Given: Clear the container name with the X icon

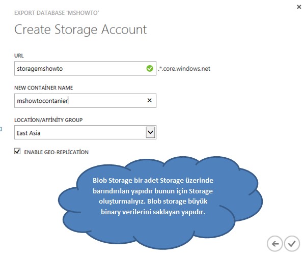Looking at the screenshot, I should pyautogui.click(x=149, y=100).
